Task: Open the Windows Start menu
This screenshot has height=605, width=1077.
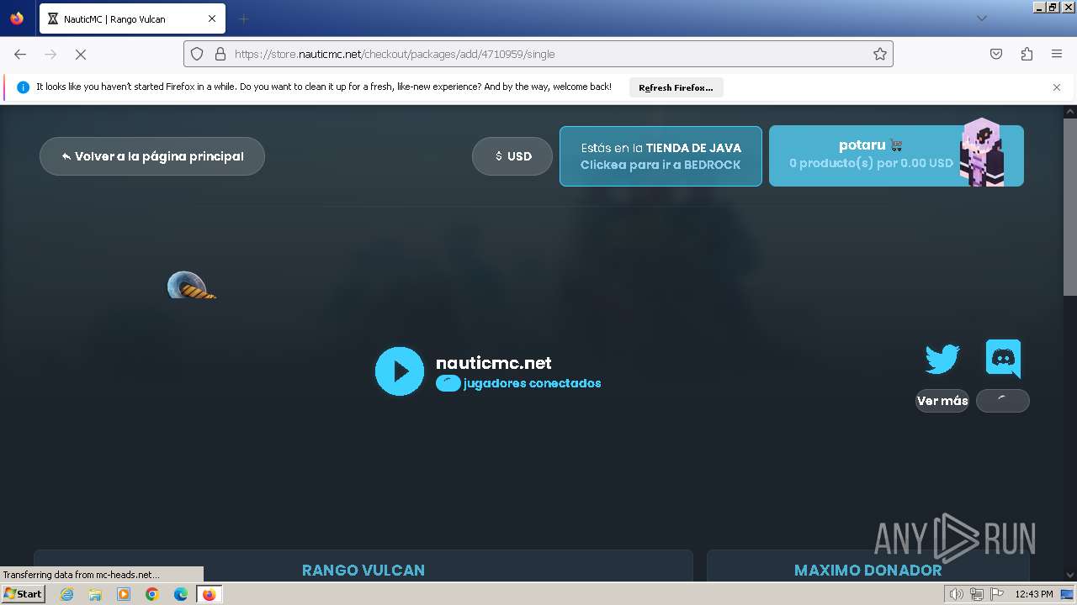Action: click(x=23, y=594)
